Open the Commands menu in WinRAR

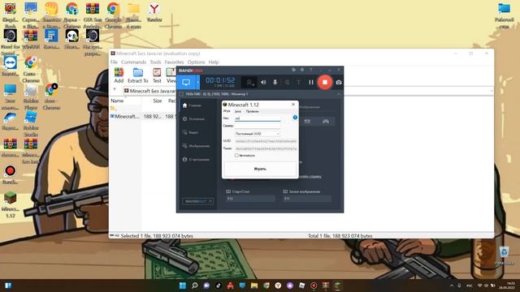pos(133,62)
